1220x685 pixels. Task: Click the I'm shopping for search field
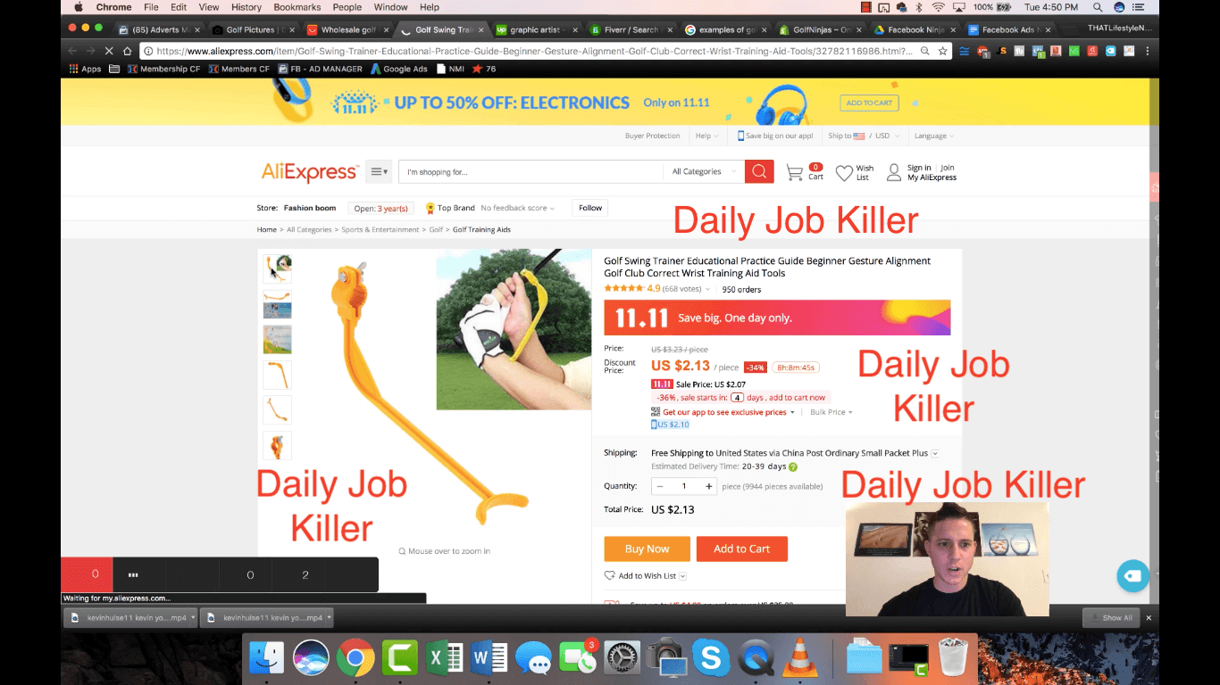coord(531,171)
